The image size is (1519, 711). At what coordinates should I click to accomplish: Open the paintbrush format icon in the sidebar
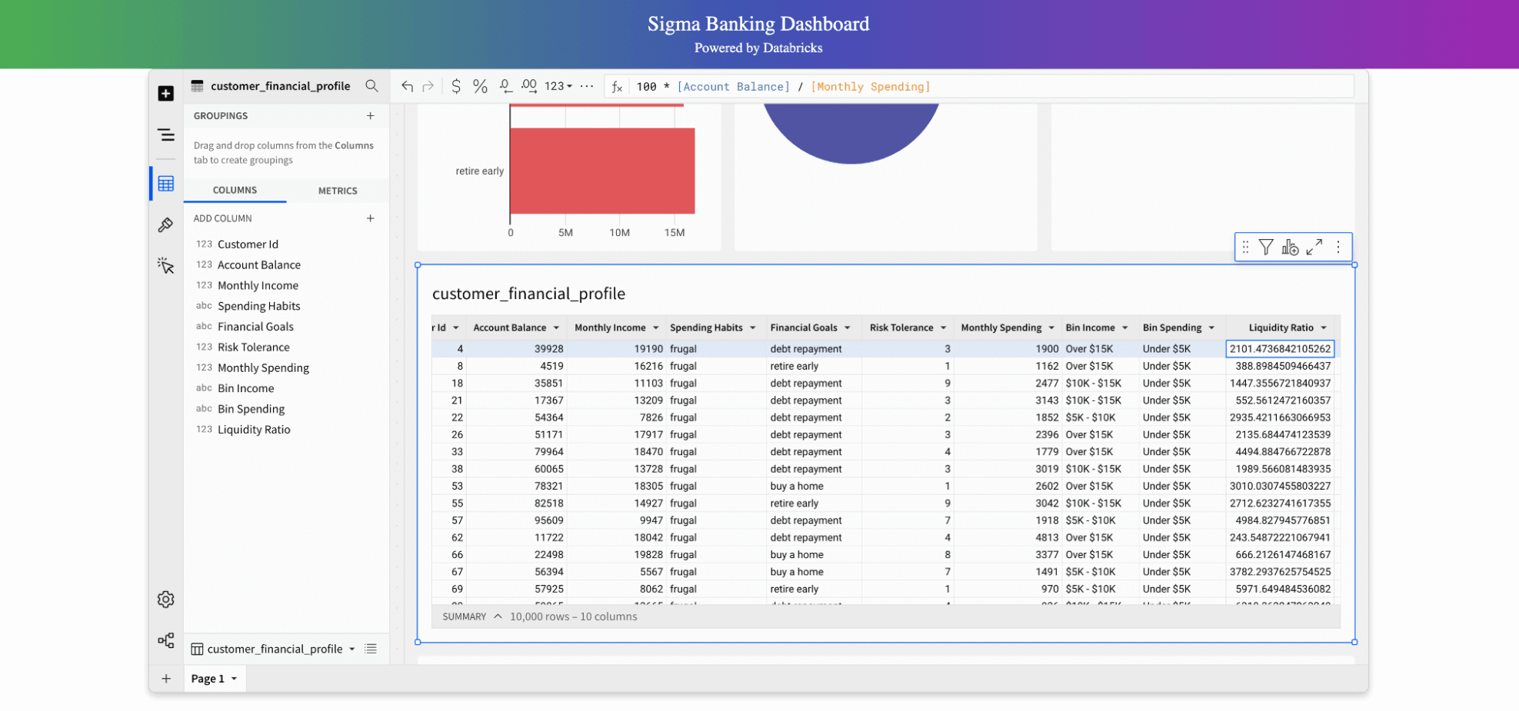(165, 225)
